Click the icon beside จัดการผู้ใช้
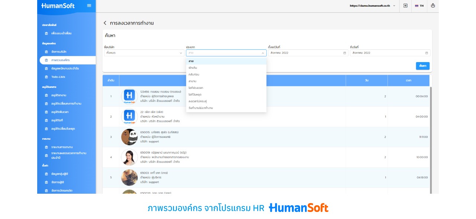This screenshot has height=219, width=476. [46, 182]
